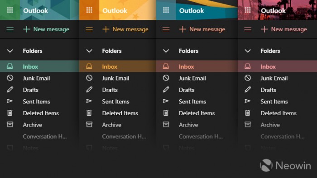Click the Deleted Items trash icon in the pink panel
Screen dimensions: 317x178
(x=248, y=112)
